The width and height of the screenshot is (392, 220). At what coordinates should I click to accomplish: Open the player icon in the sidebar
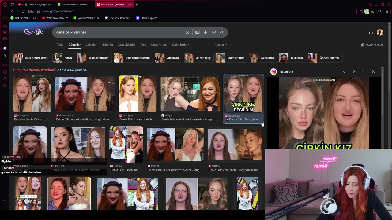5,65
